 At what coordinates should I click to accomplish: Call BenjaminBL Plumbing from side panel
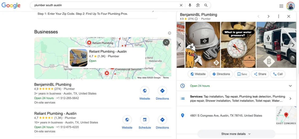pyautogui.click(x=278, y=74)
